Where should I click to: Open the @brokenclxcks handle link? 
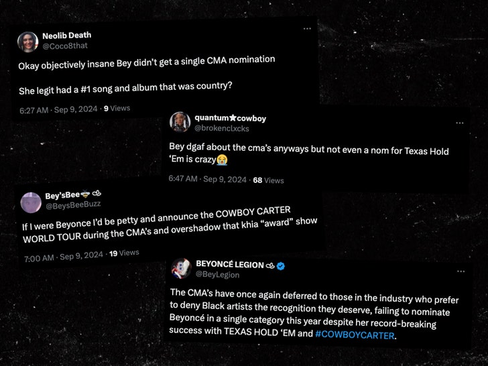pyautogui.click(x=222, y=127)
